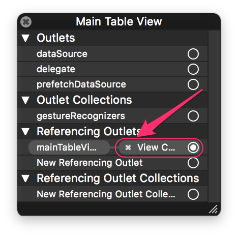
Task: Click the delegate outlet connection circle
Action: tap(193, 69)
